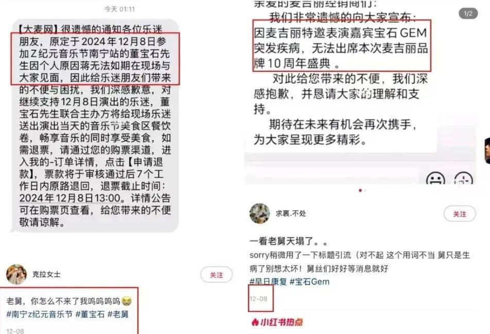Open the #早日康复 hashtag
490x334 pixels.
click(x=268, y=282)
